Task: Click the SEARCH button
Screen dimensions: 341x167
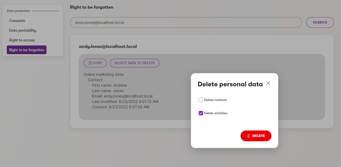Action: coord(320,22)
